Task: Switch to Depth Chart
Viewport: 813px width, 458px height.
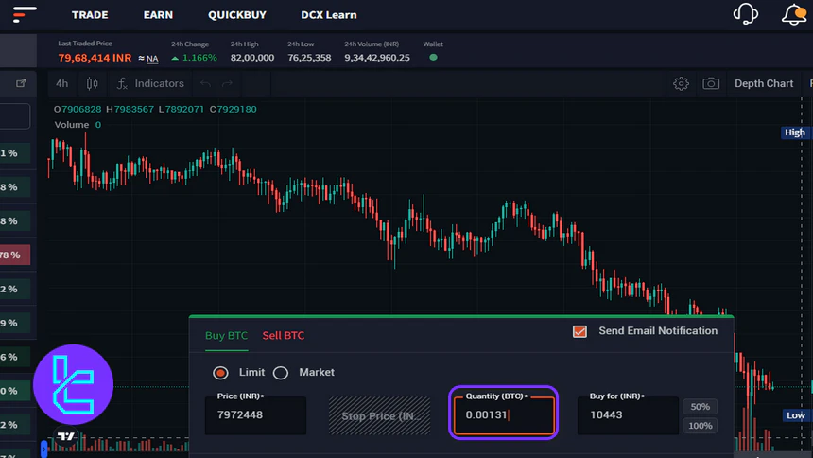Action: (x=764, y=83)
